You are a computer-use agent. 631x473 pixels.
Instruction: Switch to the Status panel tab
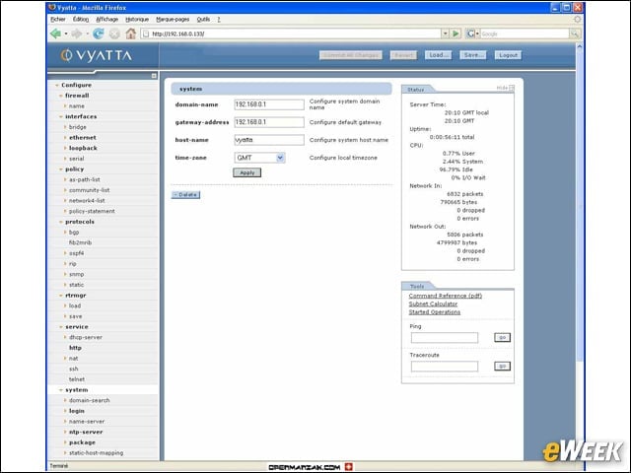point(416,90)
